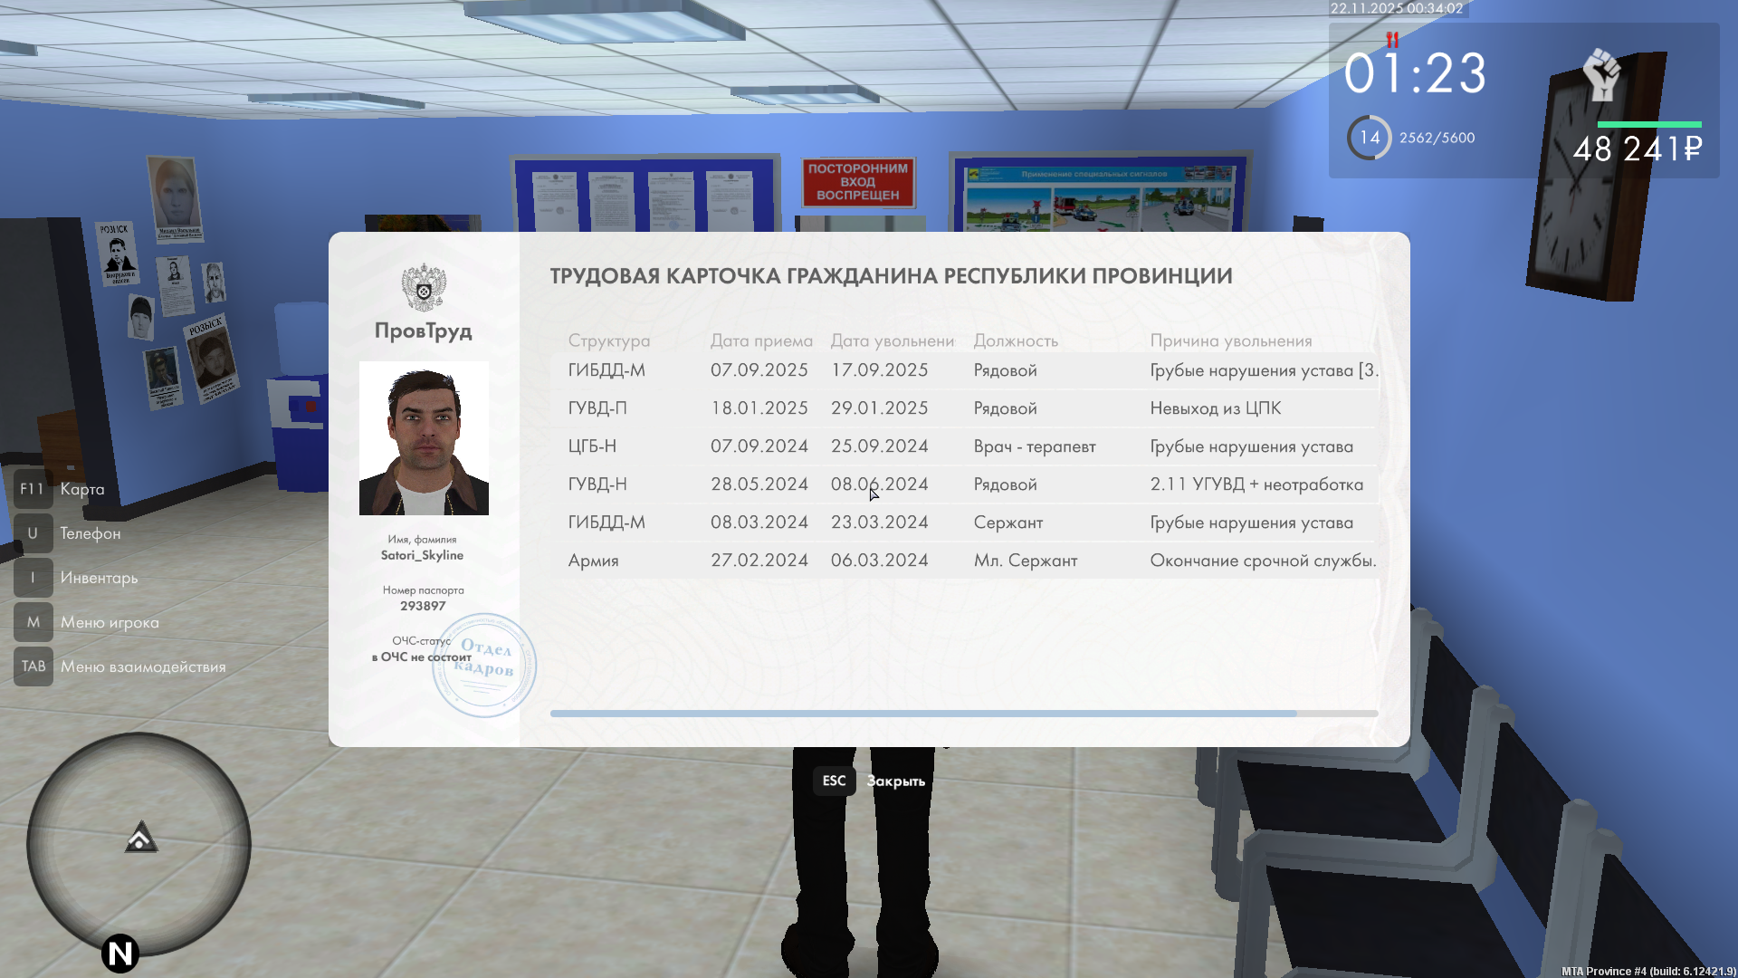The width and height of the screenshot is (1738, 978).
Task: Click the ESC key icon
Action: point(834,781)
